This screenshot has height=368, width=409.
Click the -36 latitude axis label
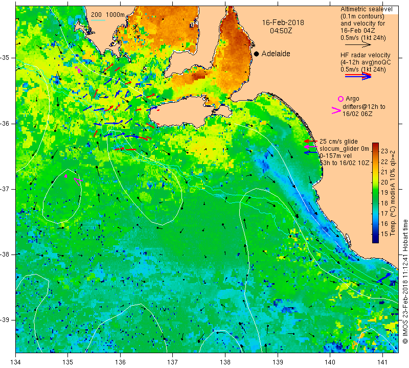(5, 123)
